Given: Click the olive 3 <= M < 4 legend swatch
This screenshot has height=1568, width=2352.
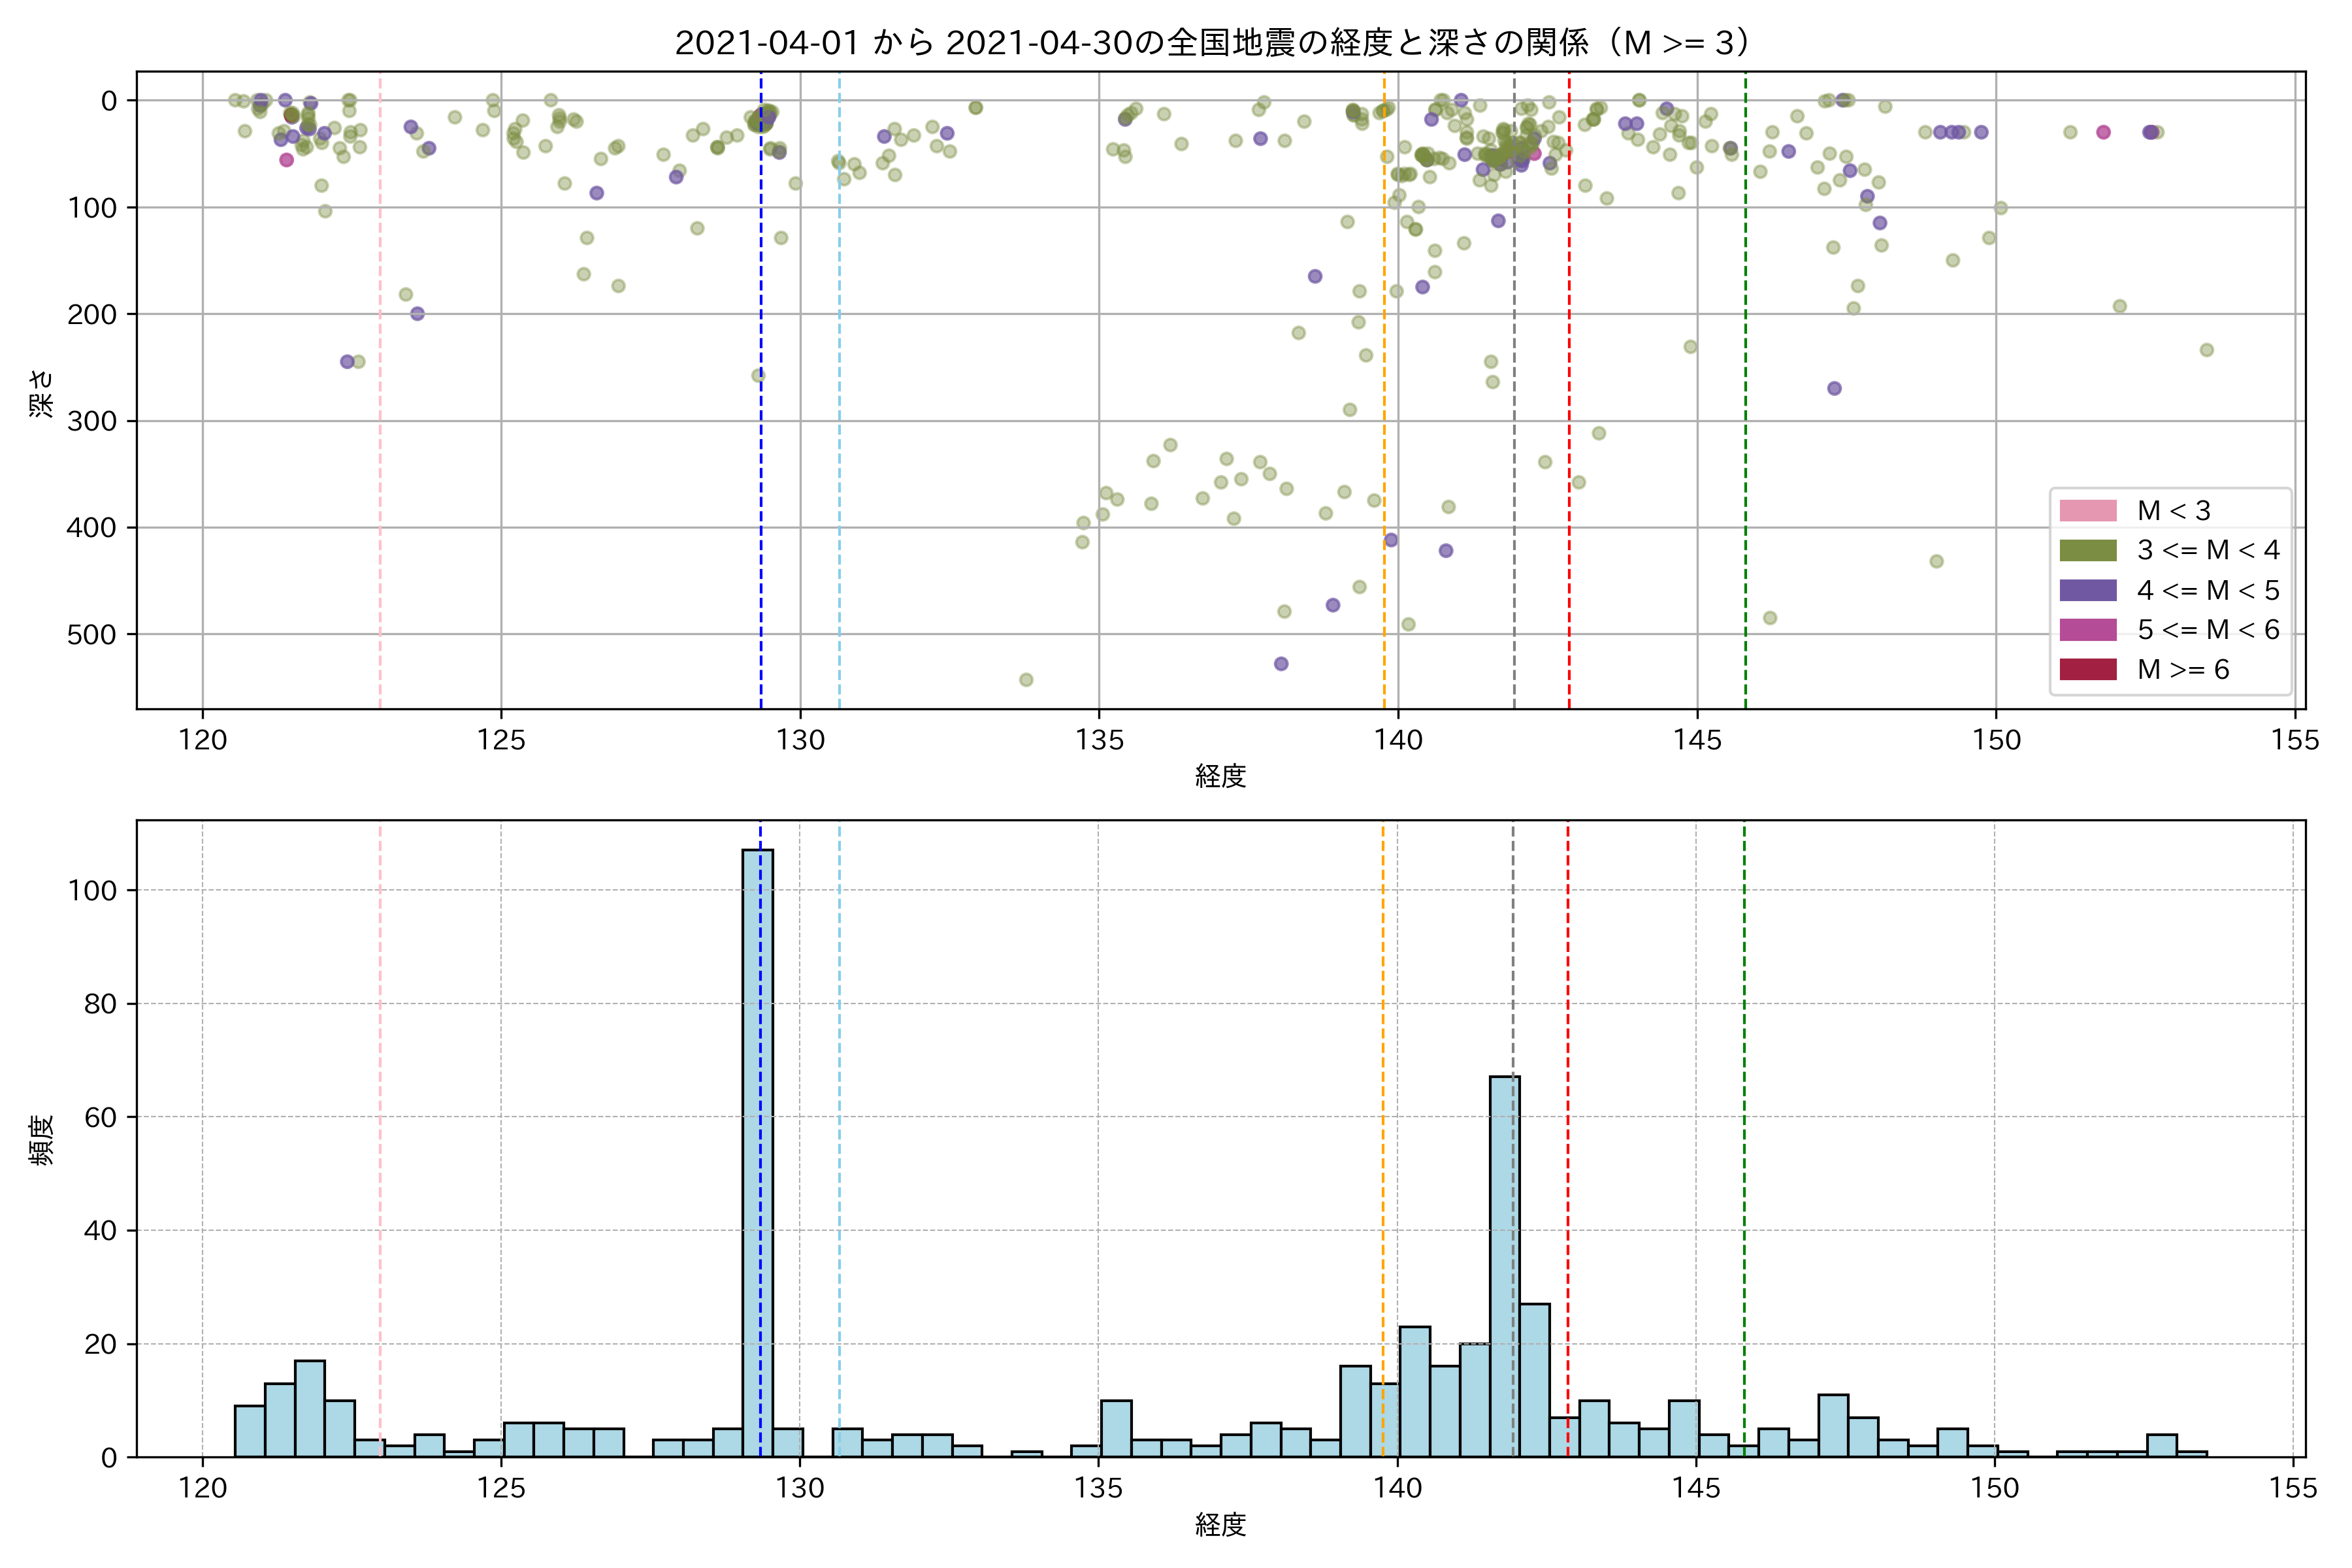Looking at the screenshot, I should pos(2087,550).
